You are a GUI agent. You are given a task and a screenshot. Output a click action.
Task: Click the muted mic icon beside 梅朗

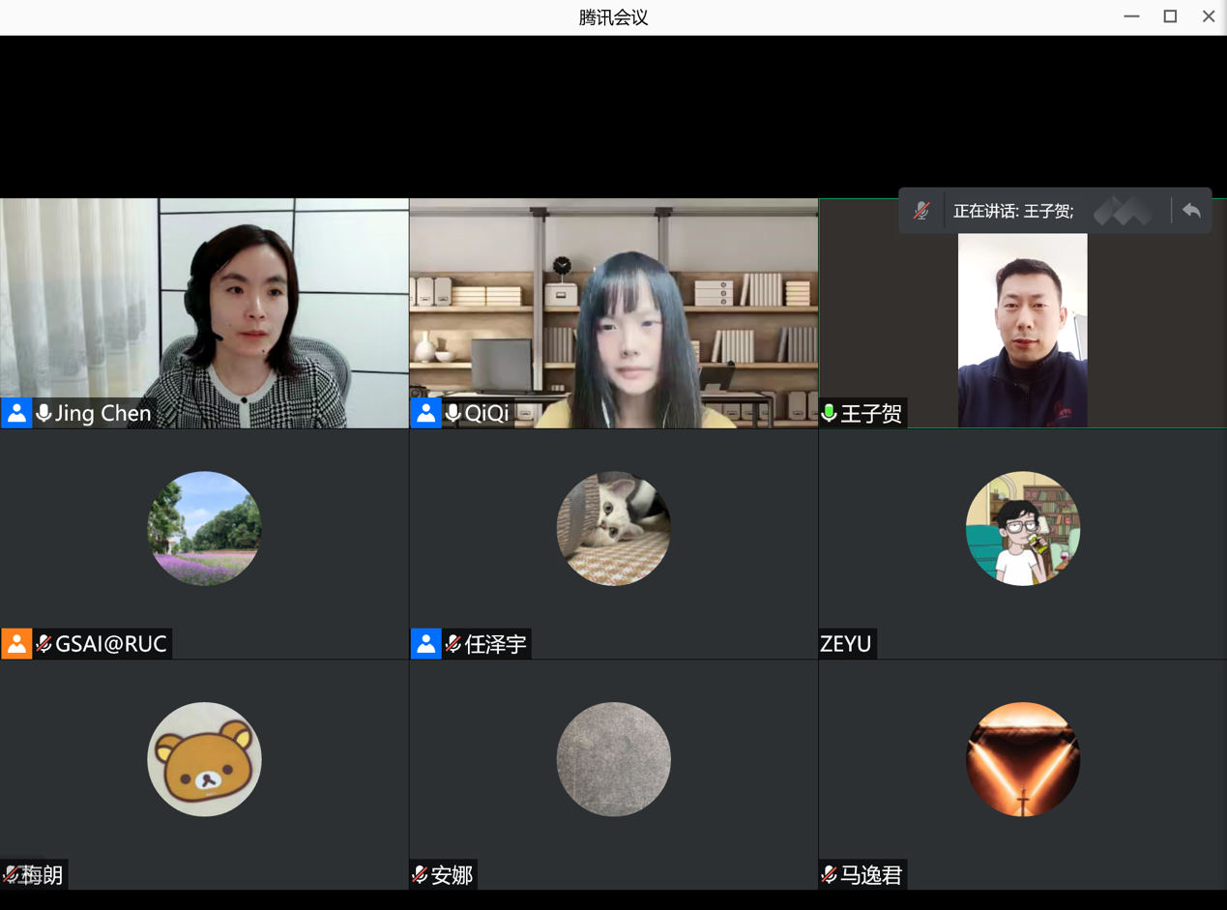pos(11,874)
